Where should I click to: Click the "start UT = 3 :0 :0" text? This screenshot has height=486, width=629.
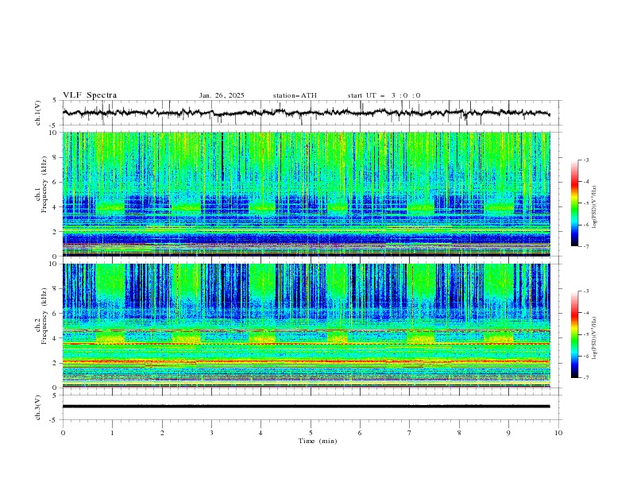[384, 95]
